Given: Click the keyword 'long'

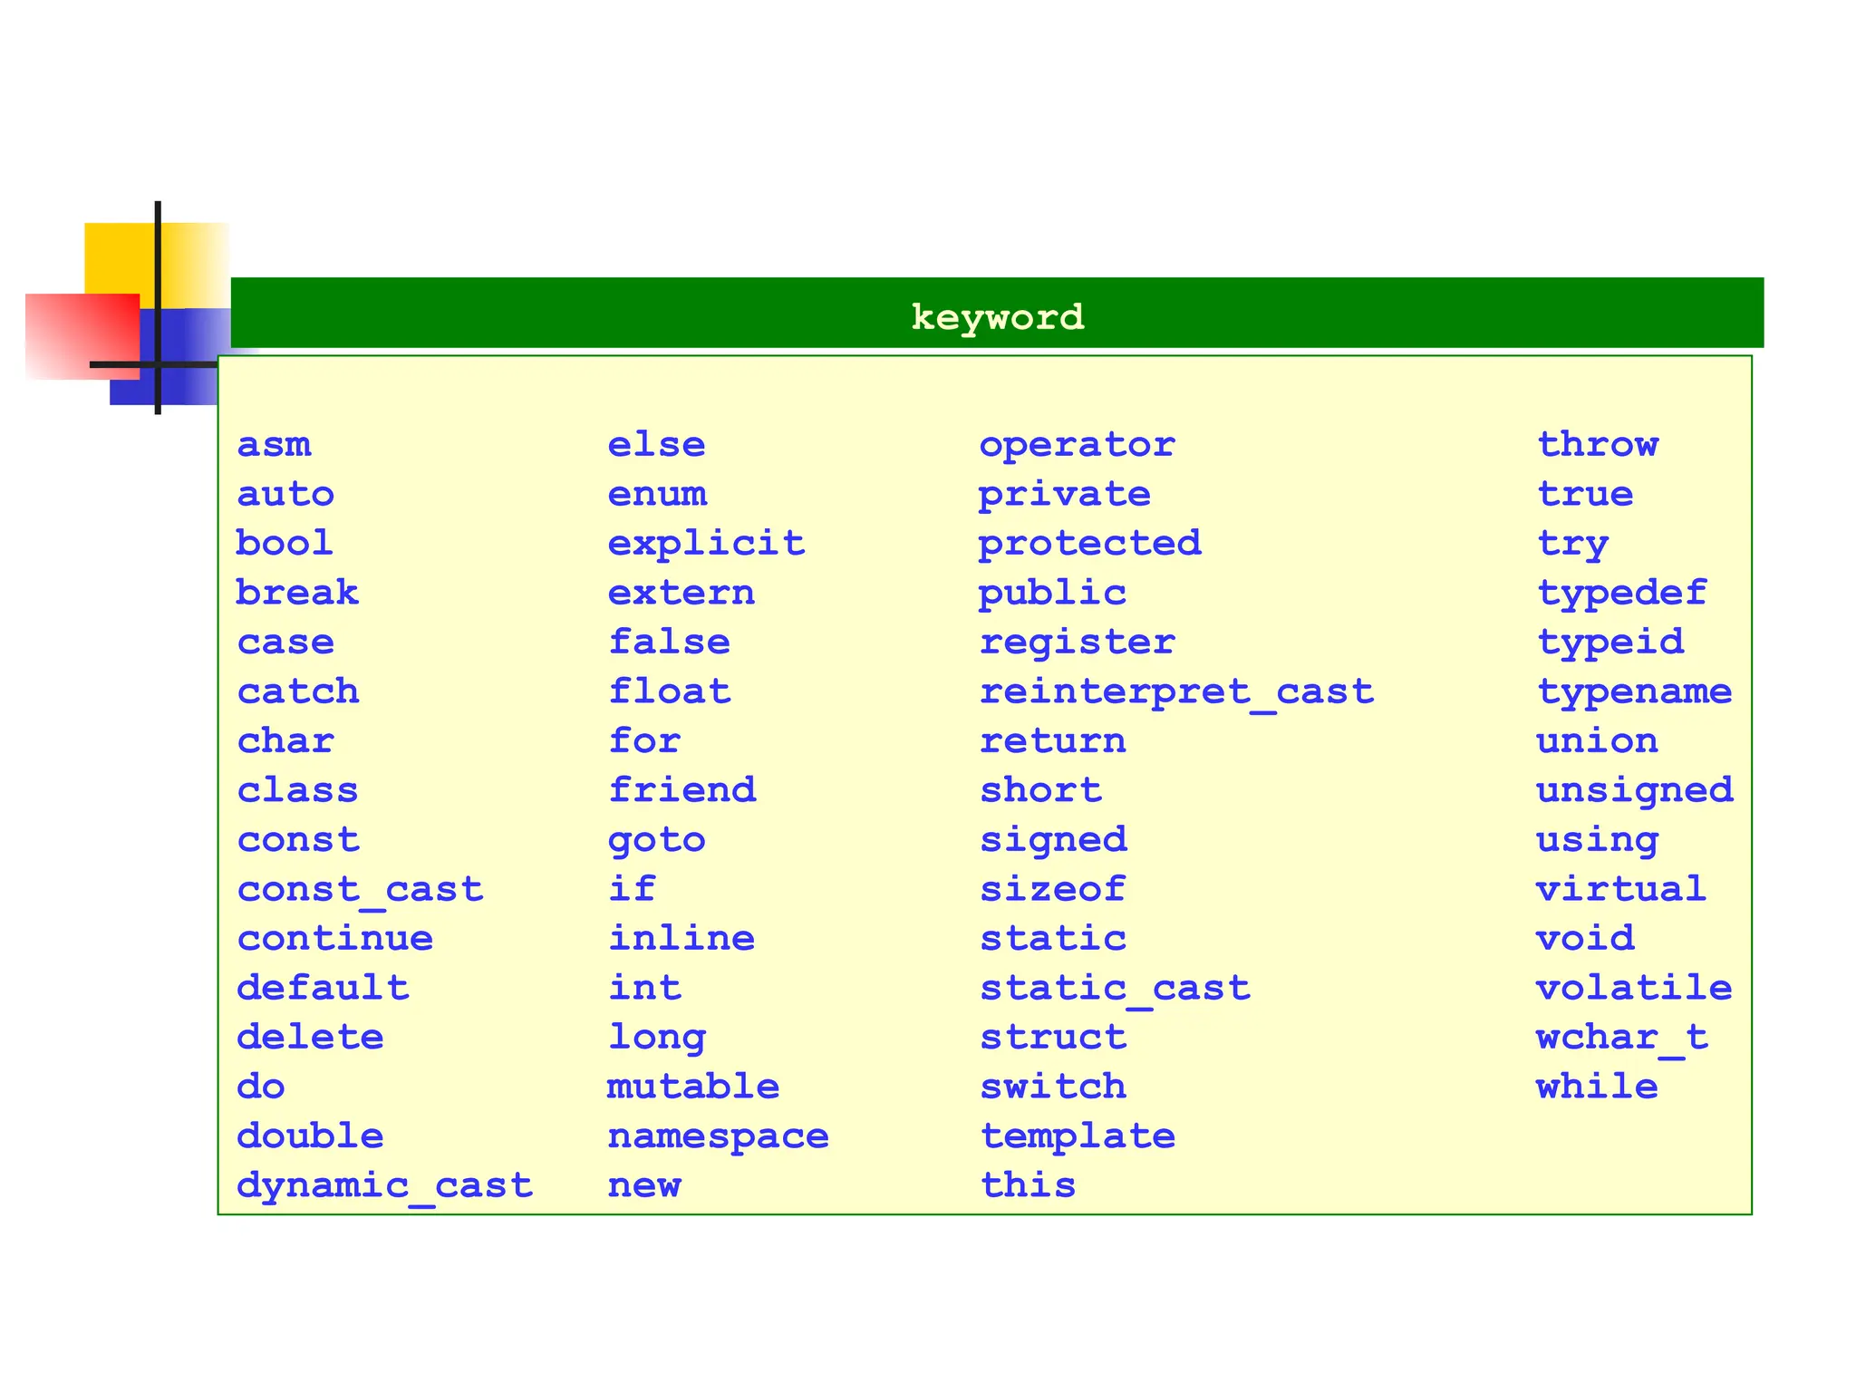Looking at the screenshot, I should click(656, 1038).
